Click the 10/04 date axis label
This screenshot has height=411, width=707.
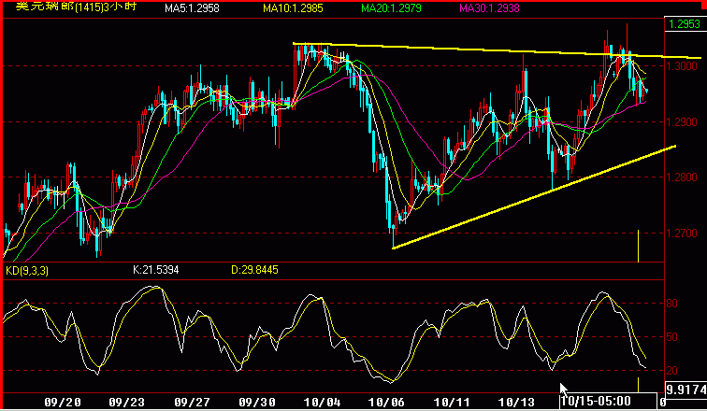coord(321,402)
